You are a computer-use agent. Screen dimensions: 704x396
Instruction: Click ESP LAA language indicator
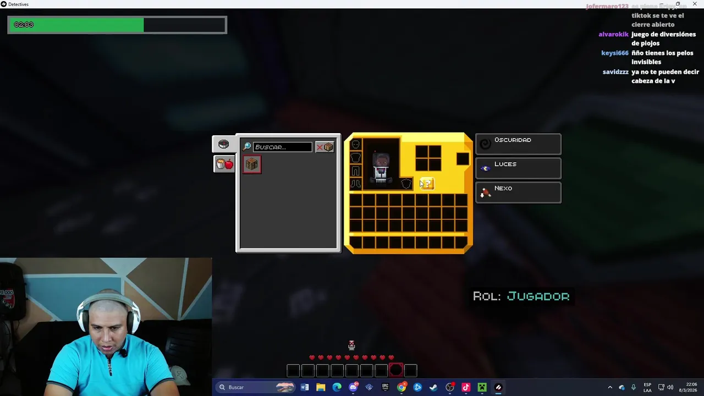coord(647,387)
